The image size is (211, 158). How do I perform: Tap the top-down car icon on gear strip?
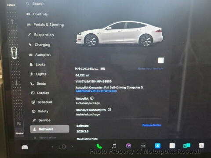coord(14,53)
